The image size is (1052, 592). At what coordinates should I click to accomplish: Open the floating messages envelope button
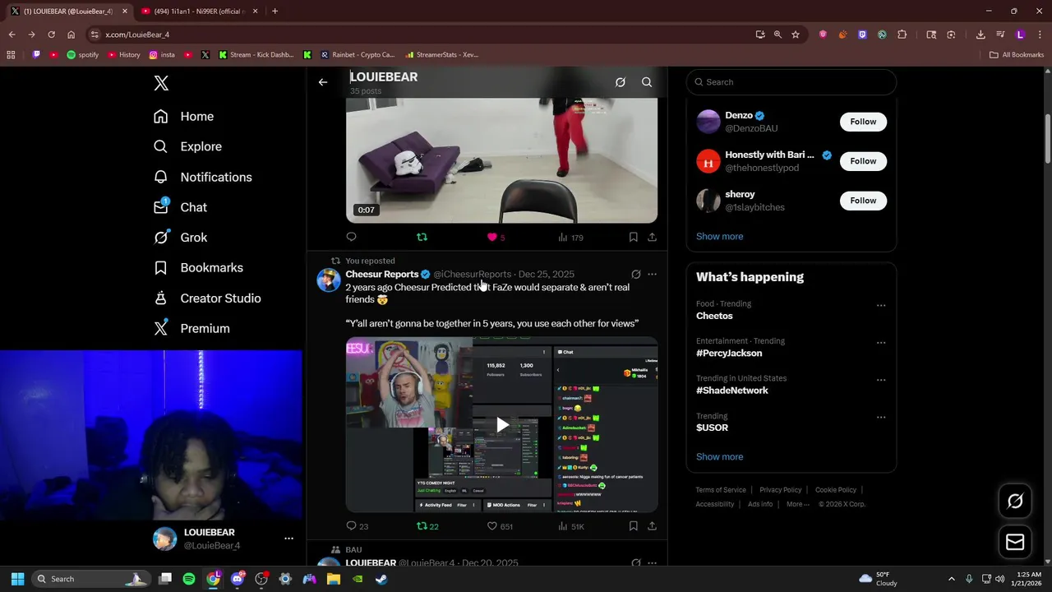(x=1015, y=542)
